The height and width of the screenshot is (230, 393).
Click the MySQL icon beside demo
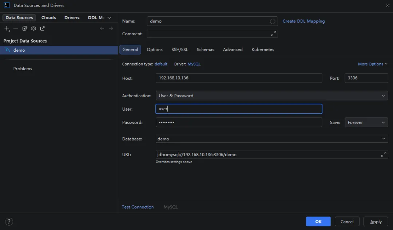(x=8, y=50)
